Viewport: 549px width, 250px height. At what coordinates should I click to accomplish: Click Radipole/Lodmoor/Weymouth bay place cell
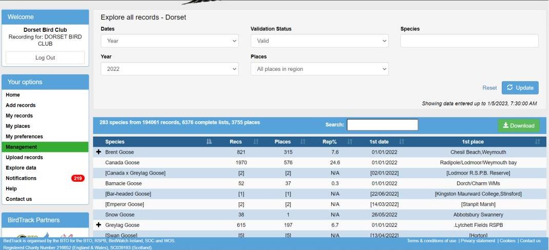pos(478,163)
